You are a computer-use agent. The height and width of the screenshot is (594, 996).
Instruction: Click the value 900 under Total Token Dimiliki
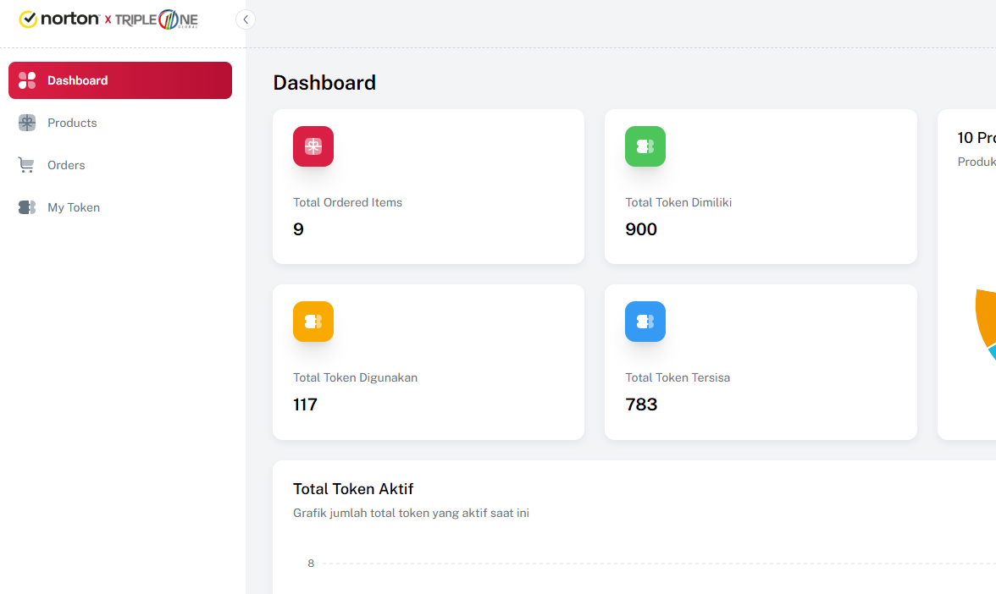pos(641,229)
